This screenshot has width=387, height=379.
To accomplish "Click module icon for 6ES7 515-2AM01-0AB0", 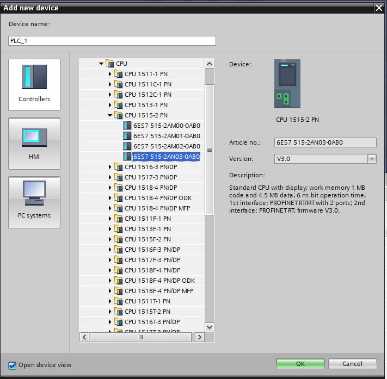I will 127,136.
